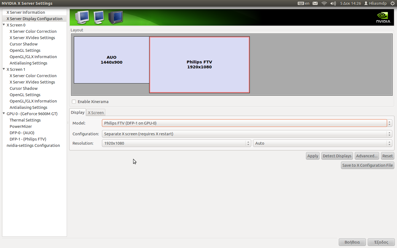This screenshot has height=248, width=397.
Task: Open the session gear menu icon
Action: pyautogui.click(x=393, y=3)
